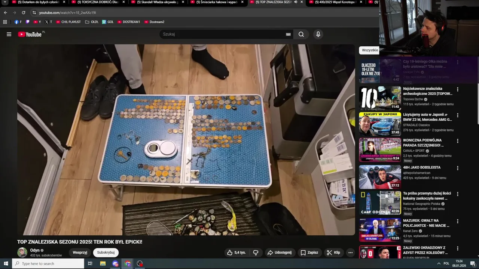Dislike the video with thumbs-down
The image size is (479, 269).
[x=256, y=253]
